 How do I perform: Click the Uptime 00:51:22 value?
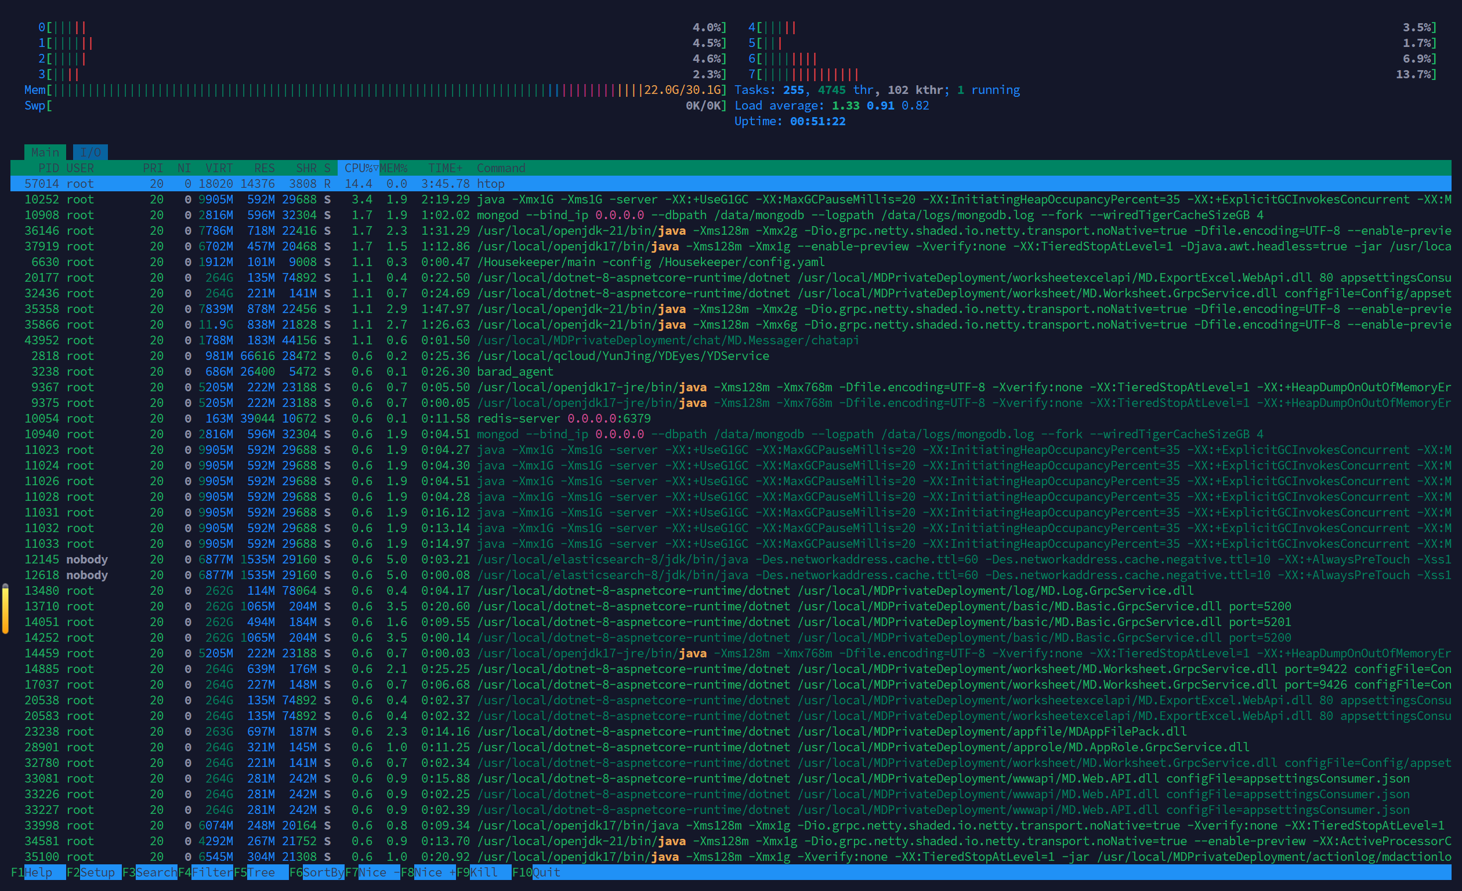coord(817,122)
